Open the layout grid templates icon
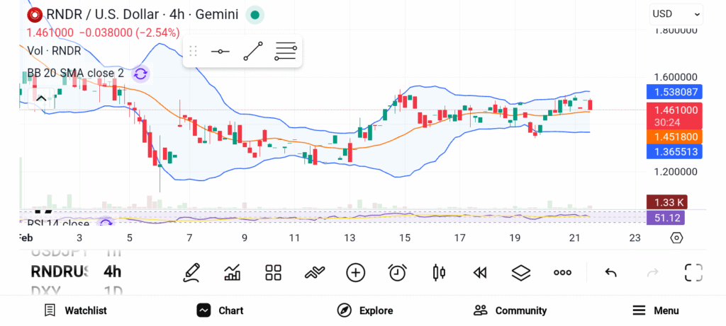 273,272
